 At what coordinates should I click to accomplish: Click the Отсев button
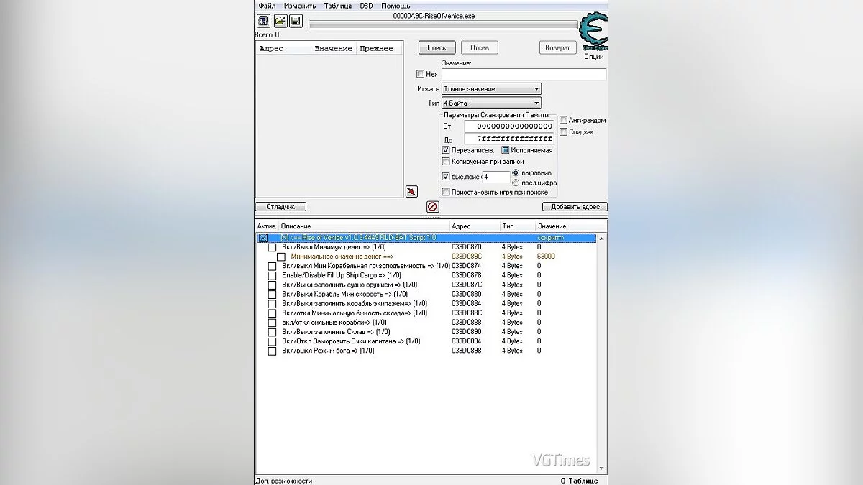[480, 47]
